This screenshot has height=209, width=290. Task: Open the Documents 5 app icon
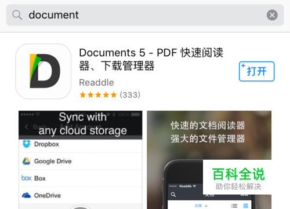(43, 71)
